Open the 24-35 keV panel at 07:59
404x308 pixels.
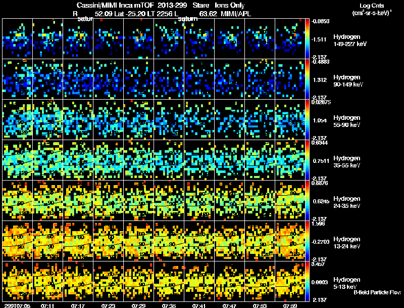pyautogui.click(x=290, y=201)
